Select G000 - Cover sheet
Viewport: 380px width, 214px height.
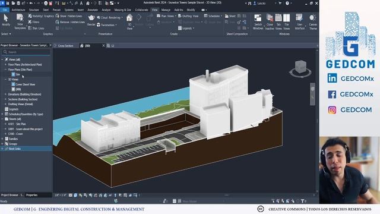click(x=15, y=134)
